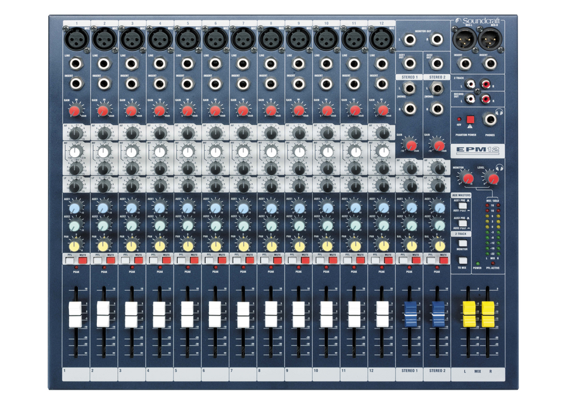
Task: Click the channel 2 blue AUX1 knob
Action: (103, 208)
